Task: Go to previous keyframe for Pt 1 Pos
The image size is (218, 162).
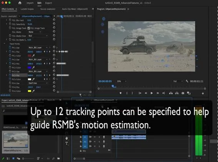Action: click(45, 52)
